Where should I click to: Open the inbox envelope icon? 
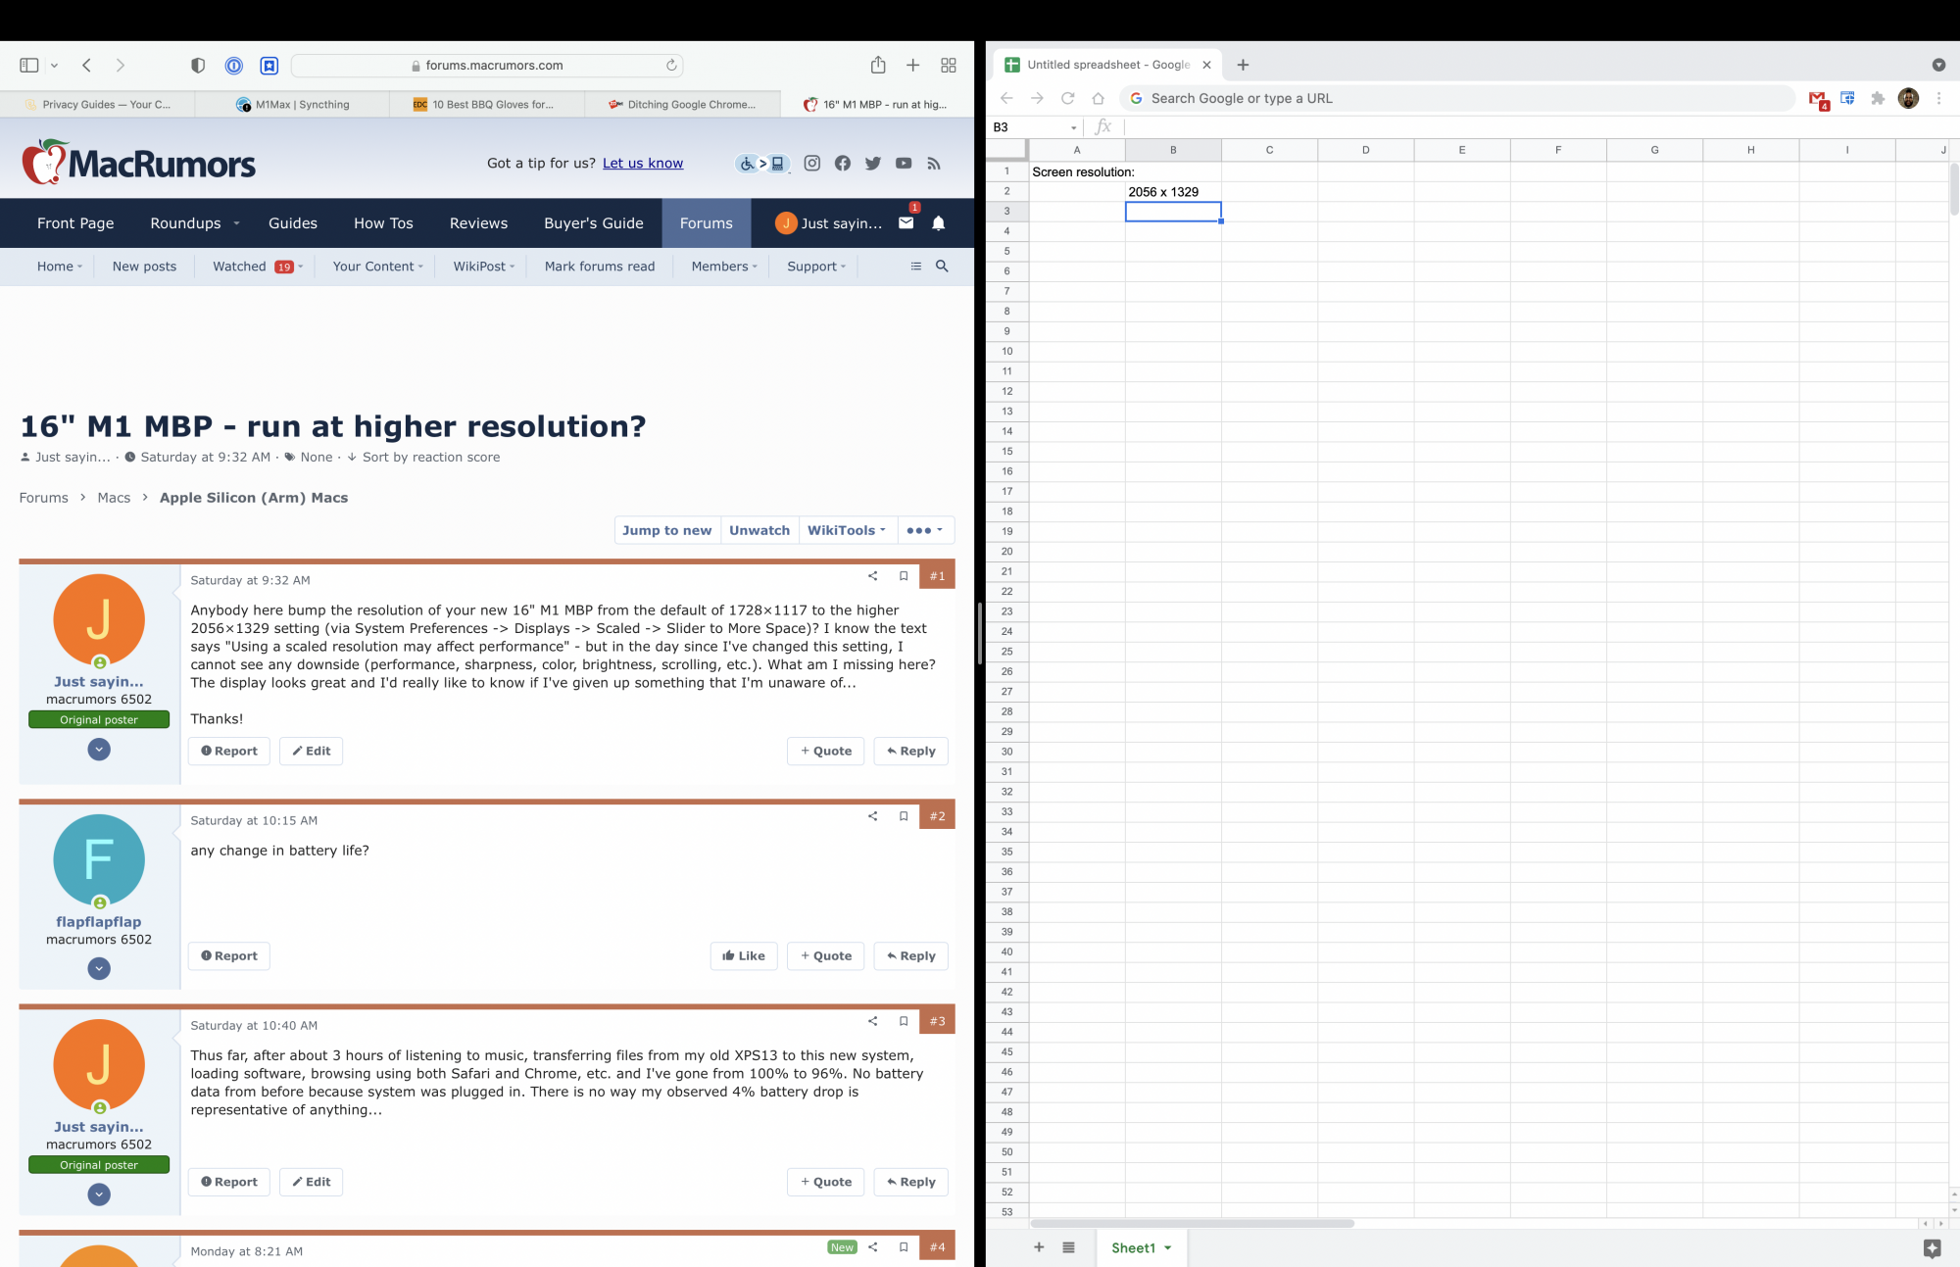pos(906,223)
